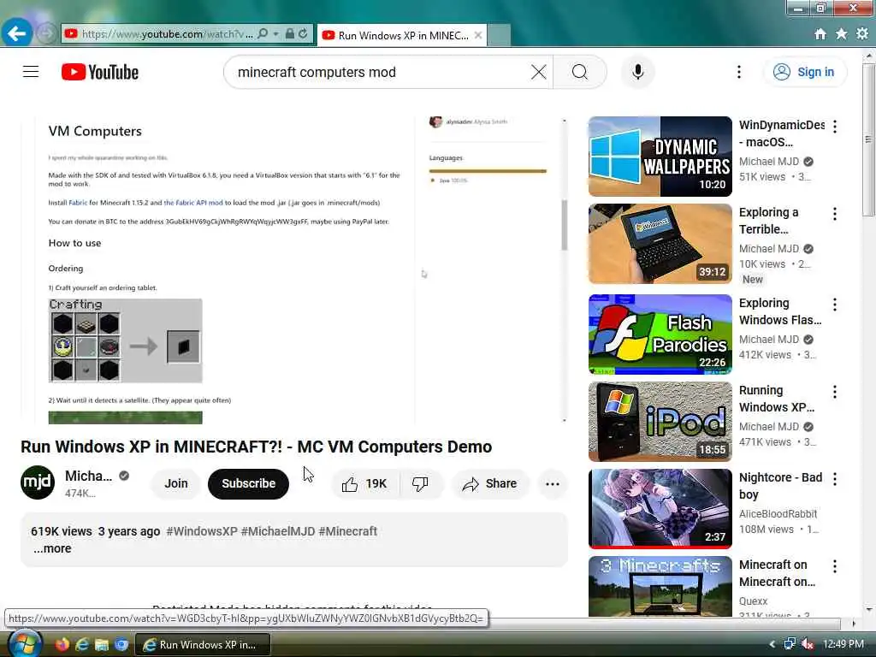Like the video with thumbs up
This screenshot has width=876, height=657.
pyautogui.click(x=364, y=484)
